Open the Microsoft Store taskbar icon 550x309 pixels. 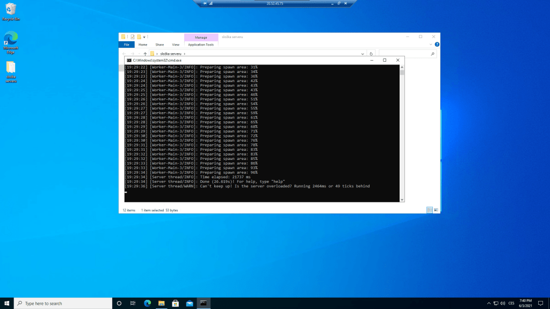point(175,303)
